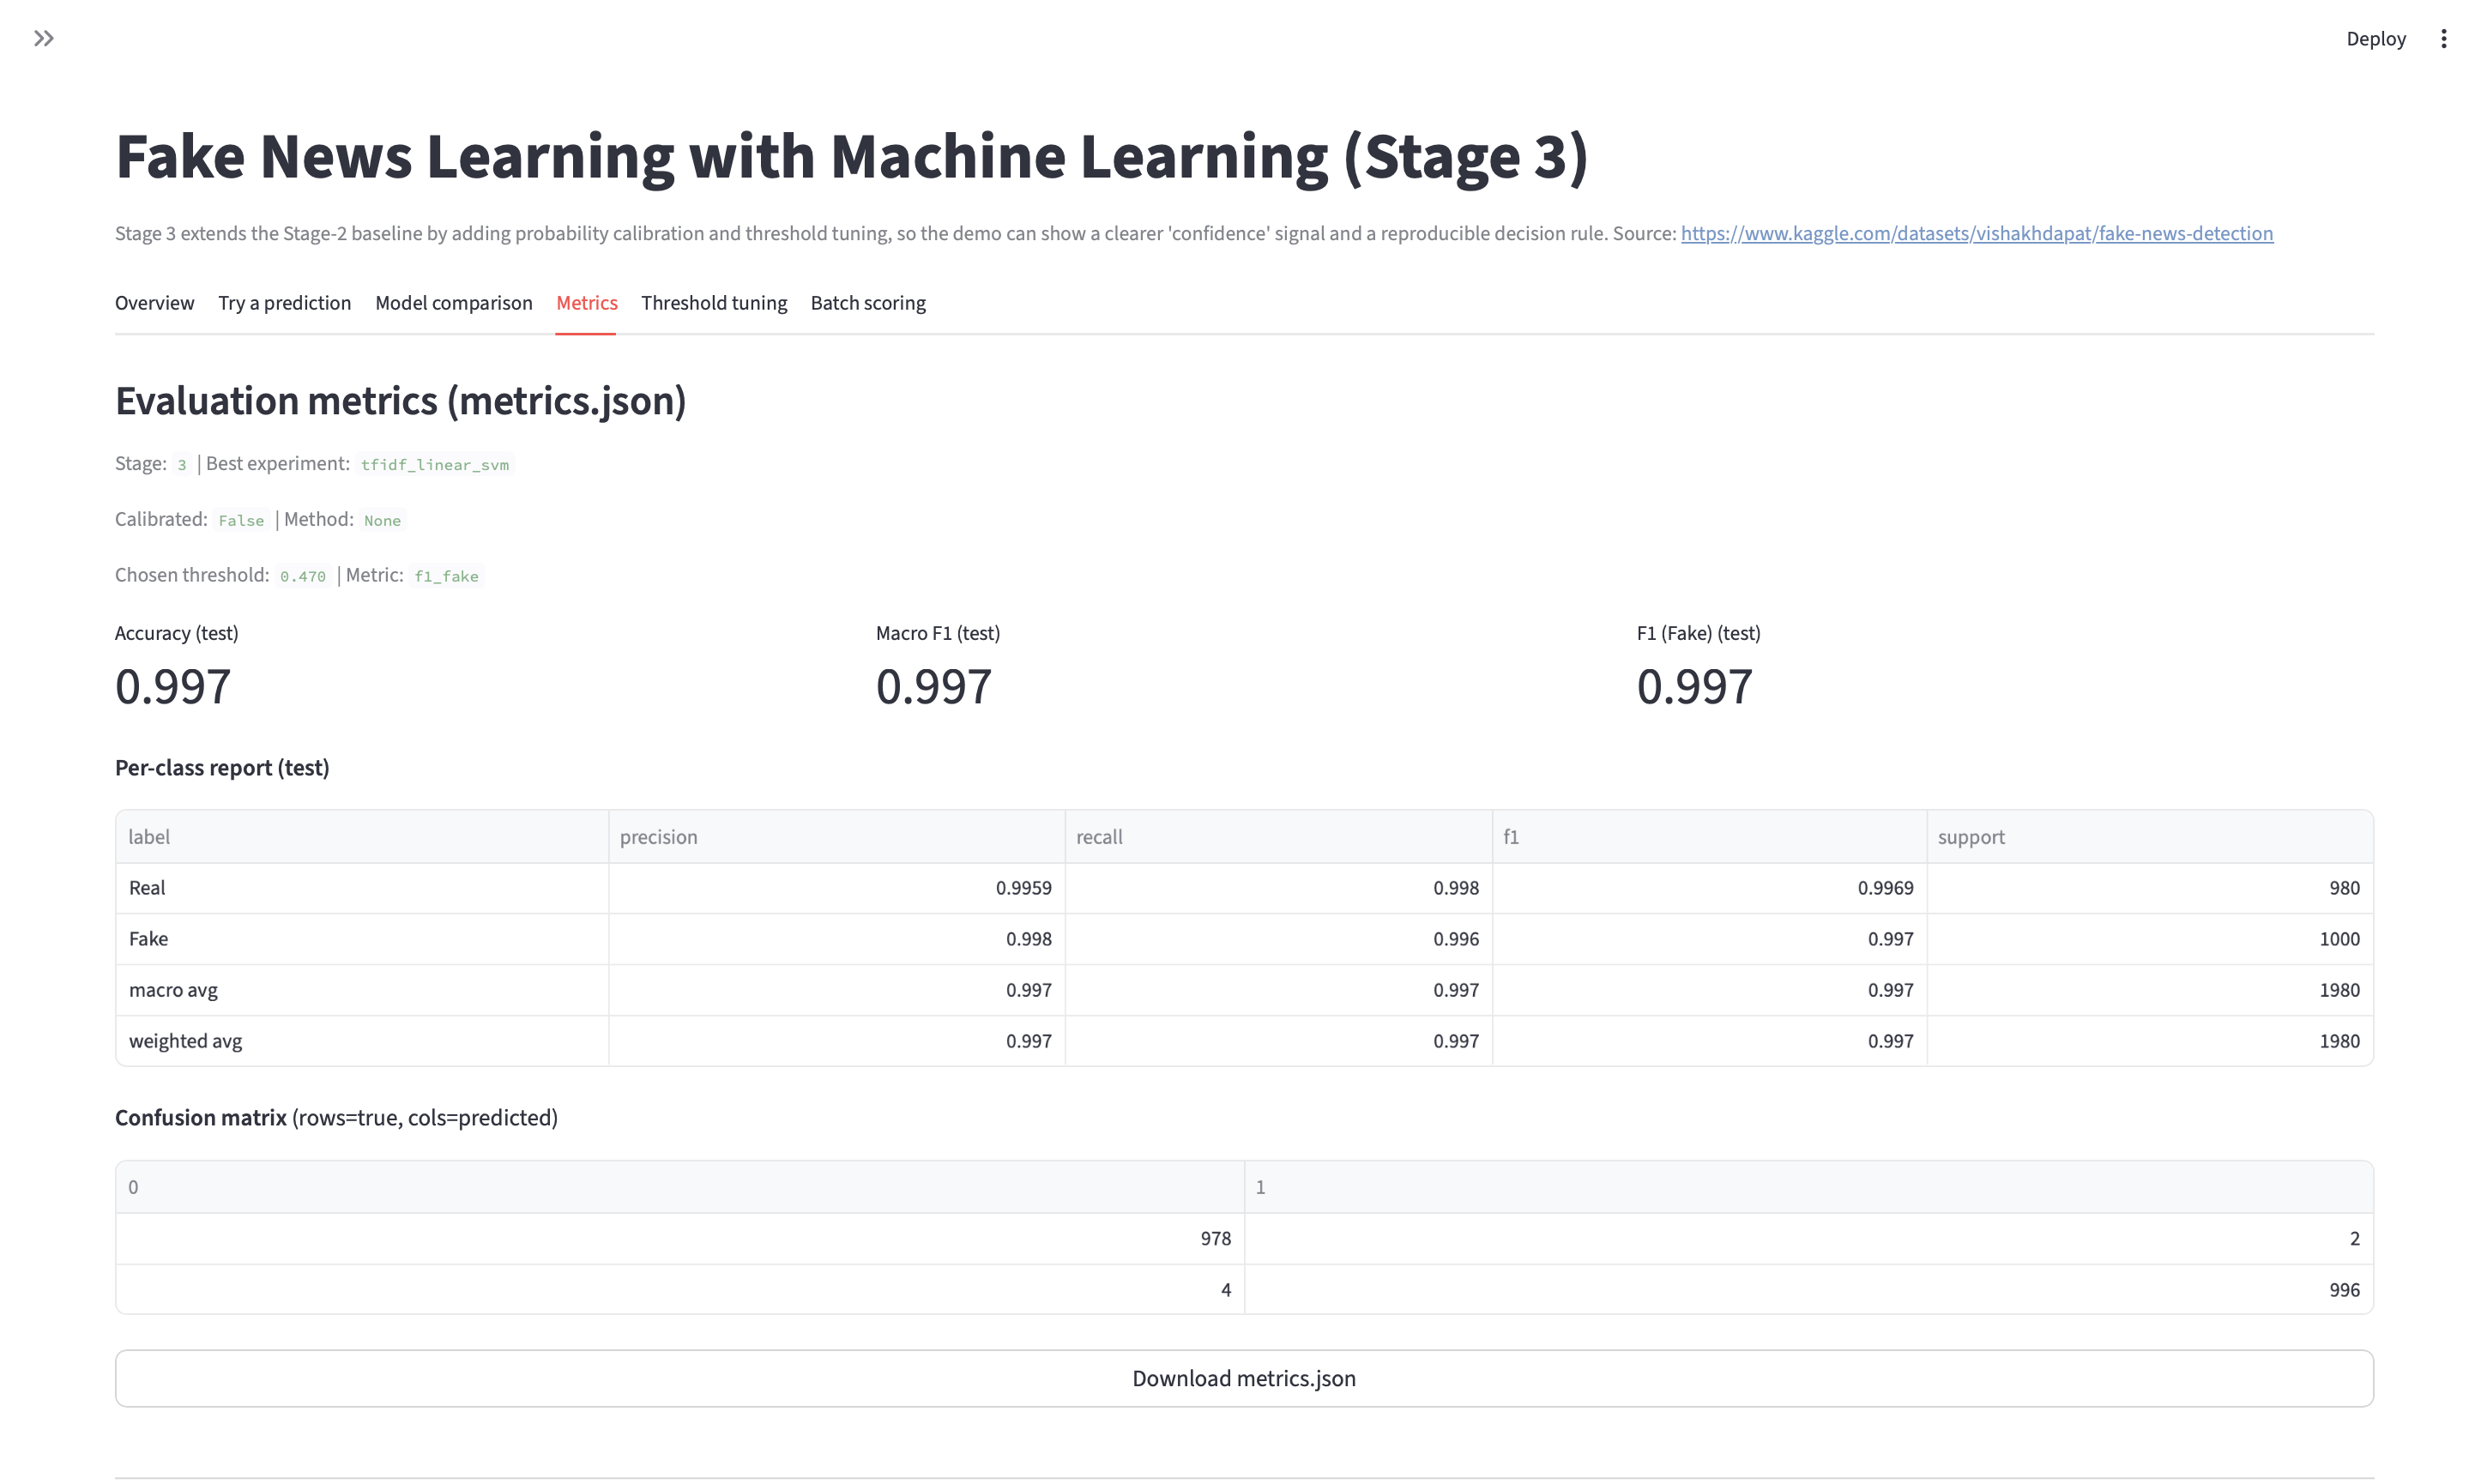This screenshot has height=1484, width=2469.
Task: Expand the collapsed sidebar
Action: point(44,38)
